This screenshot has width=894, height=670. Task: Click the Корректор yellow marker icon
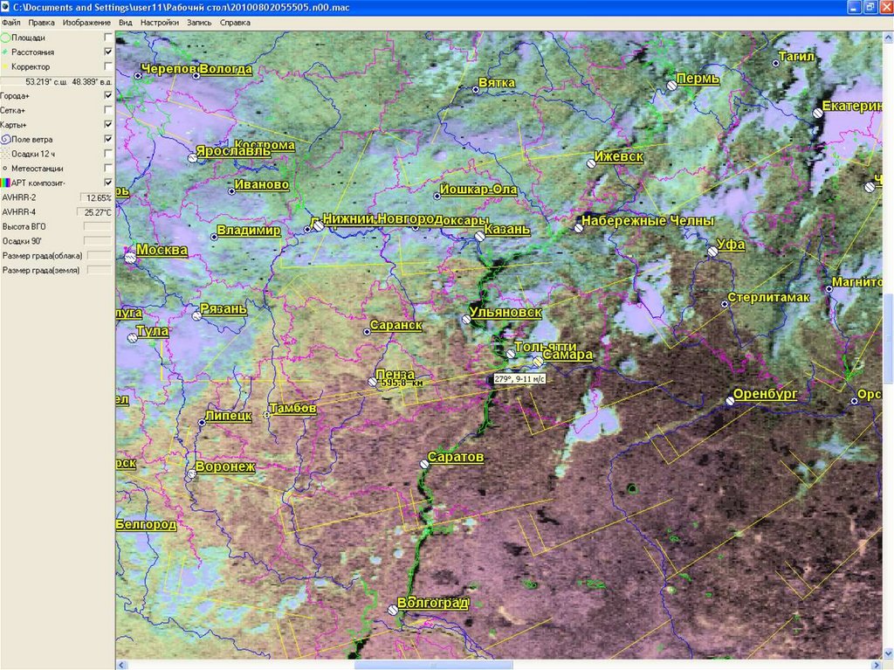click(5, 66)
